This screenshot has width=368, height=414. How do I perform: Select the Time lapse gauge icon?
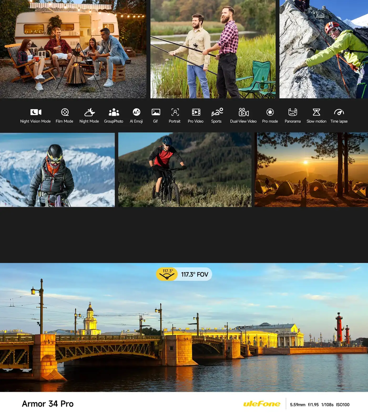pyautogui.click(x=339, y=112)
